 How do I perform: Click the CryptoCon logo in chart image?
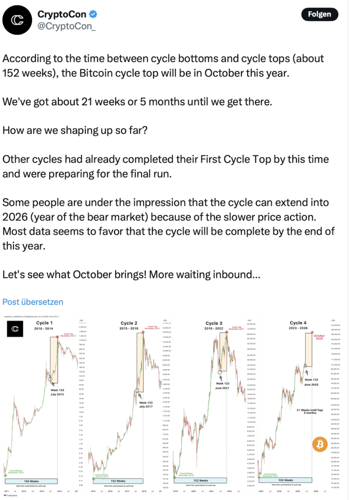pos(15,329)
